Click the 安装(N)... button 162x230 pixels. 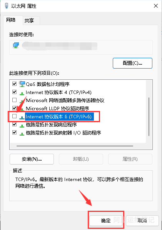click(32, 159)
